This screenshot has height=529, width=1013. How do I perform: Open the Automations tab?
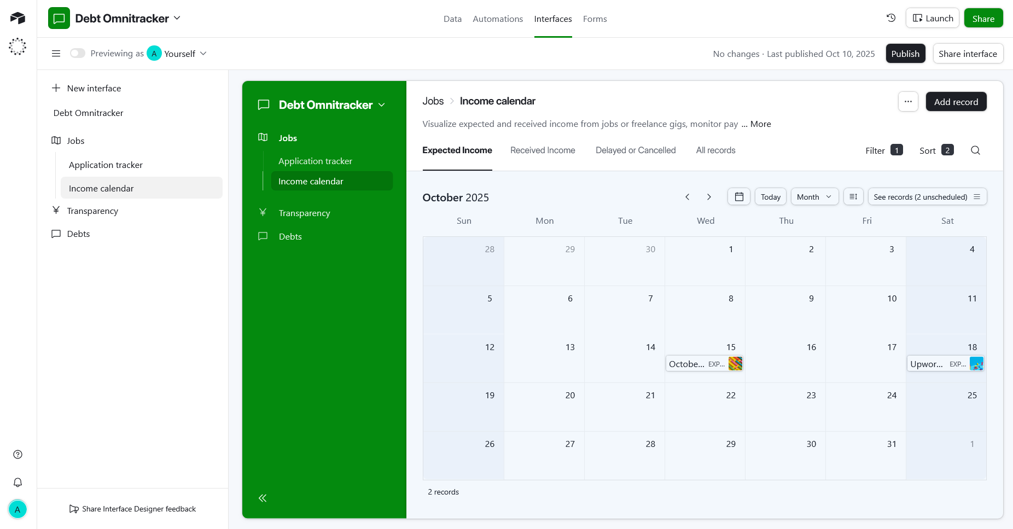pyautogui.click(x=497, y=19)
